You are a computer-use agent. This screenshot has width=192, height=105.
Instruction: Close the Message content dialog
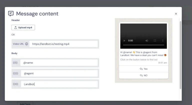coord(176,14)
